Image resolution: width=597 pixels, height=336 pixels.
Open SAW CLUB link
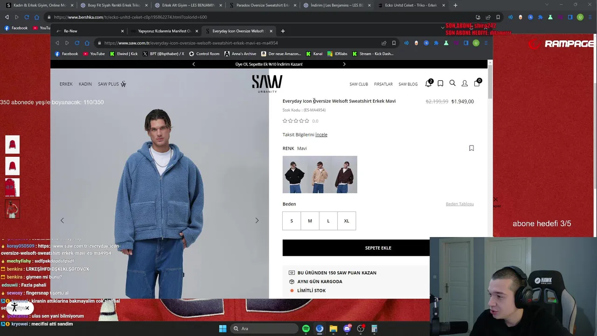359,84
